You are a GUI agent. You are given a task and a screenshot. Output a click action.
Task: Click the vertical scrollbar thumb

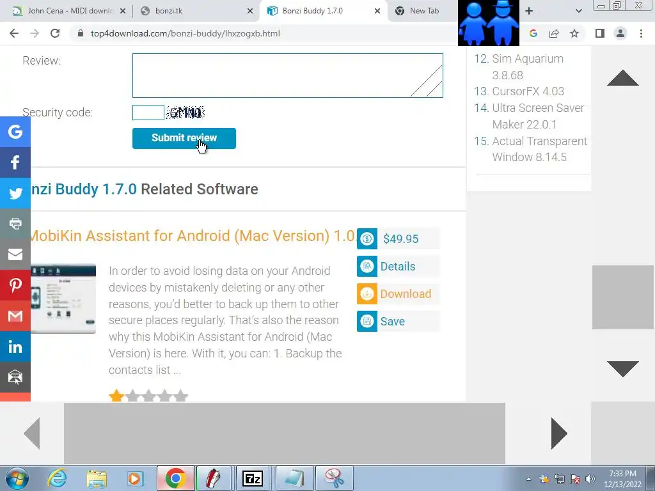click(623, 297)
